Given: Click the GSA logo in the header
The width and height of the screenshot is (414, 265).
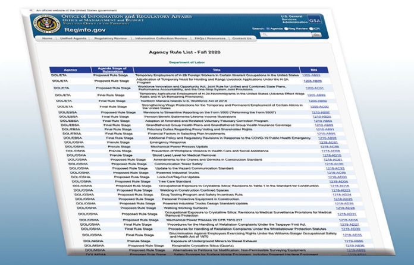Looking at the screenshot, I should click(315, 20).
